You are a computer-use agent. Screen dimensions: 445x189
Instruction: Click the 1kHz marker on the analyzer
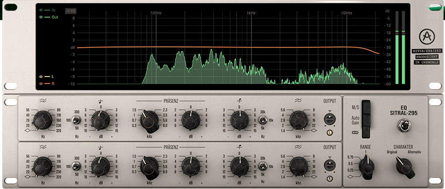[251, 13]
